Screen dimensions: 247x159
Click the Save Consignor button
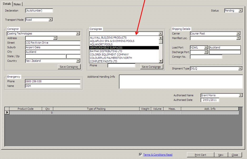pos(69,67)
